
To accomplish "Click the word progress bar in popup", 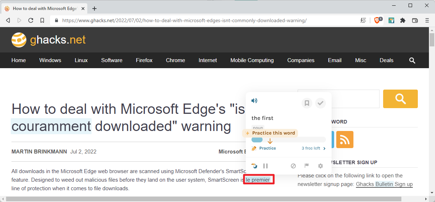I will click(x=288, y=140).
